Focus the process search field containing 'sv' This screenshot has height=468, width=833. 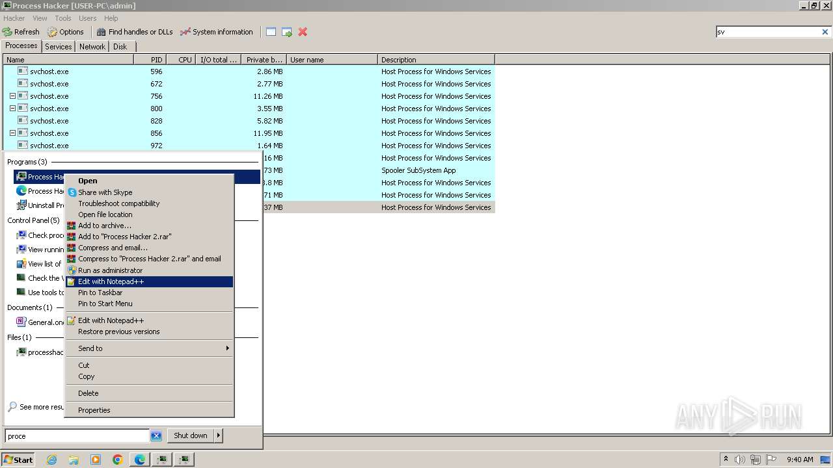click(x=768, y=32)
